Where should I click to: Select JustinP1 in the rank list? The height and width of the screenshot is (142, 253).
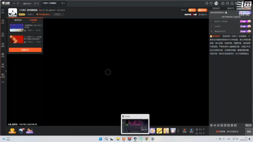tap(218, 26)
